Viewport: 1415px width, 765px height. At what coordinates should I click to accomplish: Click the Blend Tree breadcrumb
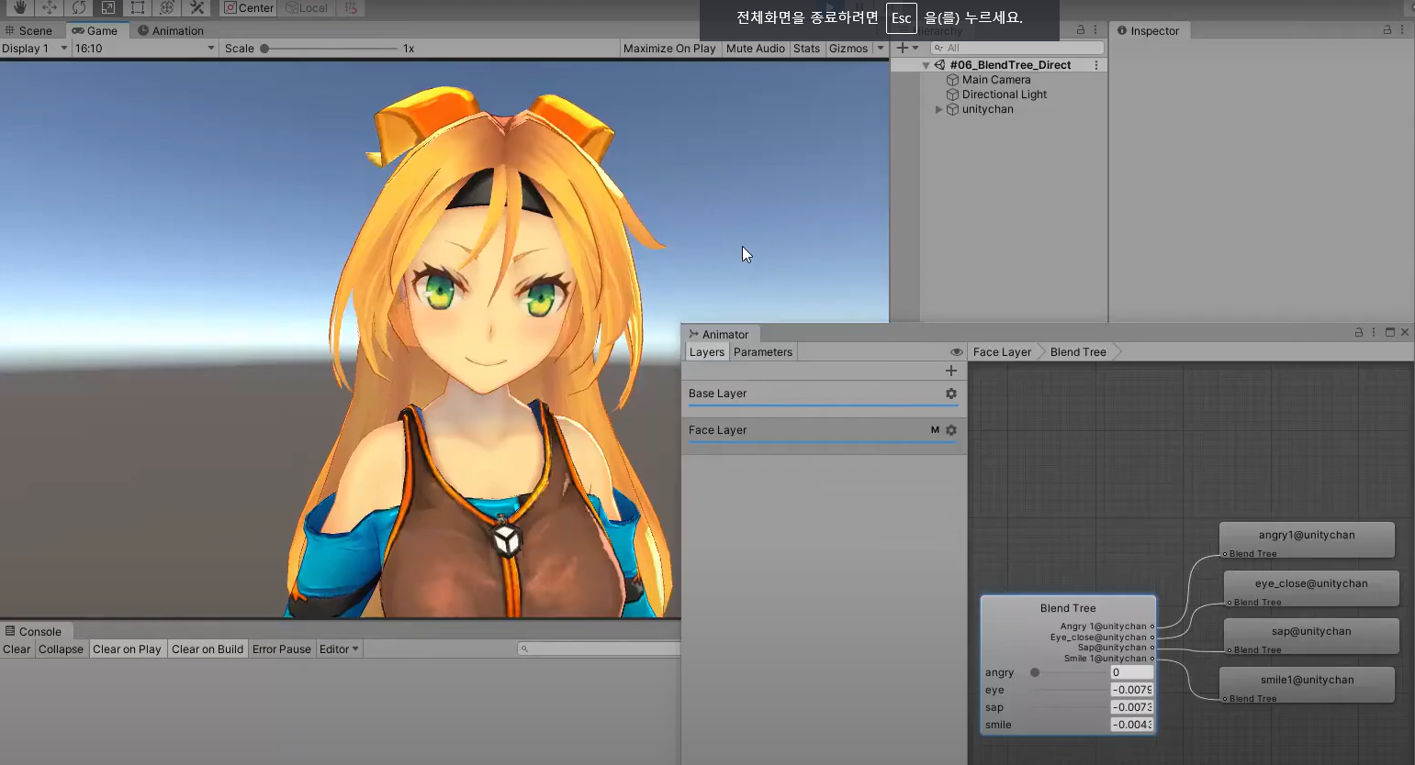point(1078,352)
